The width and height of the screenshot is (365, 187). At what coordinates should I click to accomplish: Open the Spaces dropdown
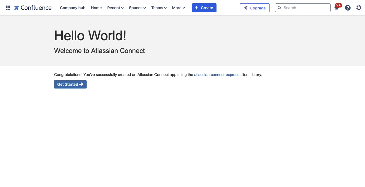(137, 8)
